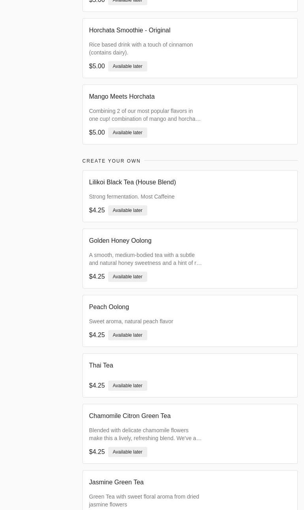The width and height of the screenshot is (304, 510).
Task: Open the Jasmine Green Tea title
Action: pos(116,482)
